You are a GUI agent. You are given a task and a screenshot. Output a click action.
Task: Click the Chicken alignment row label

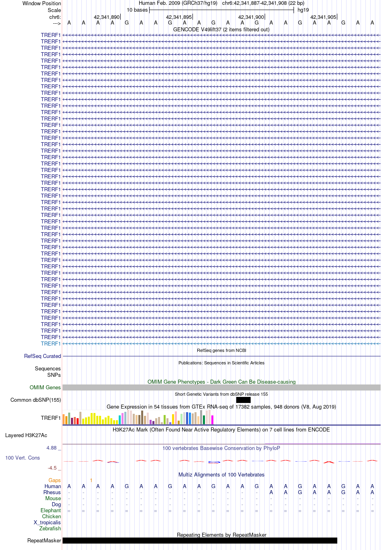pos(51,516)
